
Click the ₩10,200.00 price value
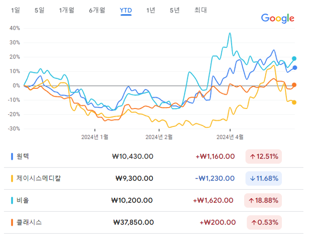[132, 200]
